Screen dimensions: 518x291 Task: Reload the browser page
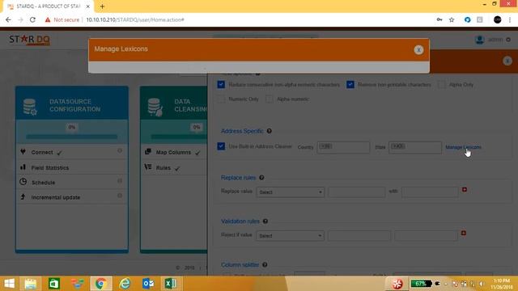32,19
